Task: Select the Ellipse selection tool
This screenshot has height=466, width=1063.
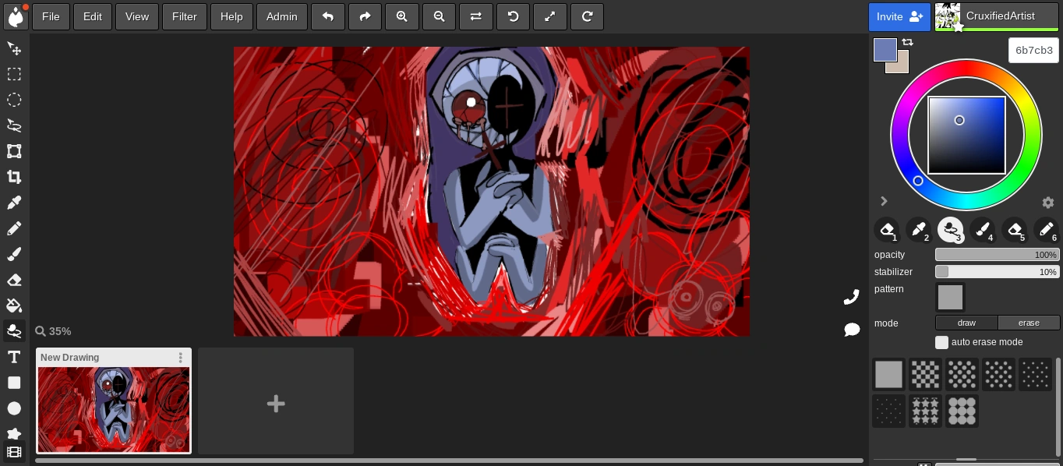Action: point(14,100)
